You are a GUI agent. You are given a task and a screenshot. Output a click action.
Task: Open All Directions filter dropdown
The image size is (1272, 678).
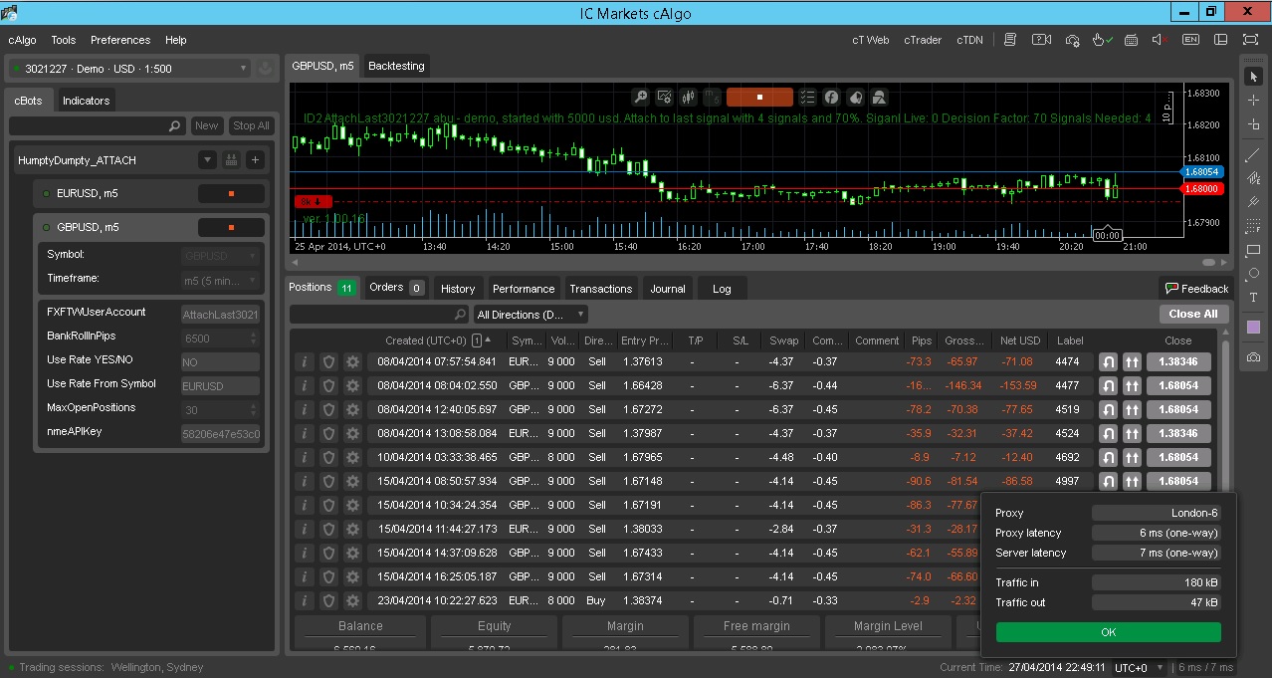tap(530, 315)
